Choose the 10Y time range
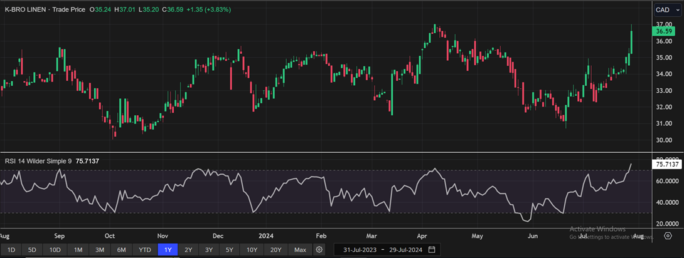This screenshot has width=684, height=258. [x=252, y=250]
